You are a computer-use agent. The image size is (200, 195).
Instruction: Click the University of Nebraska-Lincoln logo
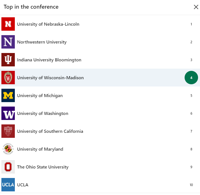[x=8, y=24]
